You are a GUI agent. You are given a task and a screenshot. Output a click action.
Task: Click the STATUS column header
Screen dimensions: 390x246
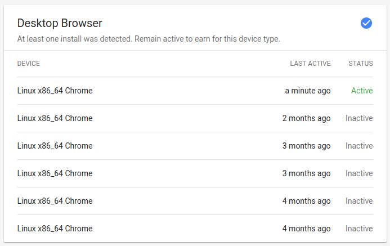(x=361, y=64)
